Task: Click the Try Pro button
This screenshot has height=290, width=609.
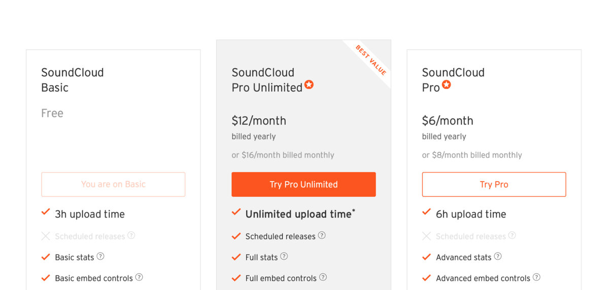Action: pyautogui.click(x=494, y=184)
